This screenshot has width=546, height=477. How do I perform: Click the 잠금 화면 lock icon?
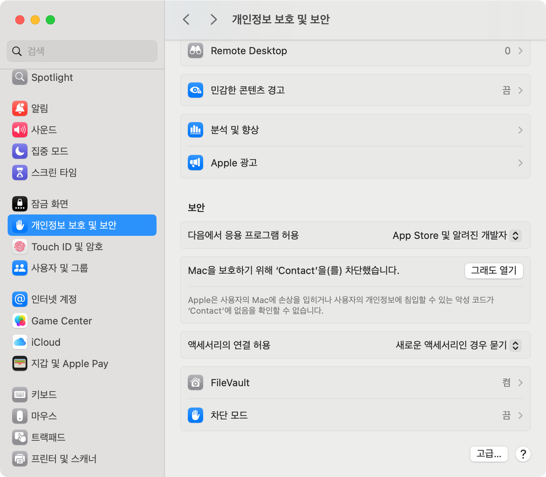[x=20, y=204]
